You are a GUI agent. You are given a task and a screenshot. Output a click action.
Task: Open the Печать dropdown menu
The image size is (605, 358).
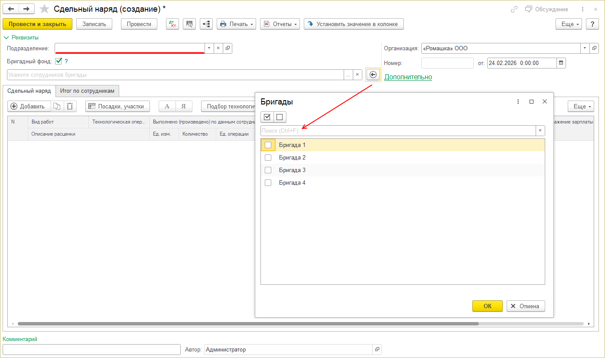tap(236, 24)
